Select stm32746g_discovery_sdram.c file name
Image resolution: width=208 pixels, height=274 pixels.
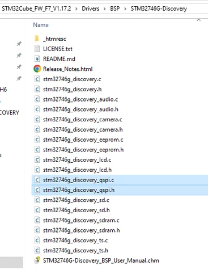point(81,220)
